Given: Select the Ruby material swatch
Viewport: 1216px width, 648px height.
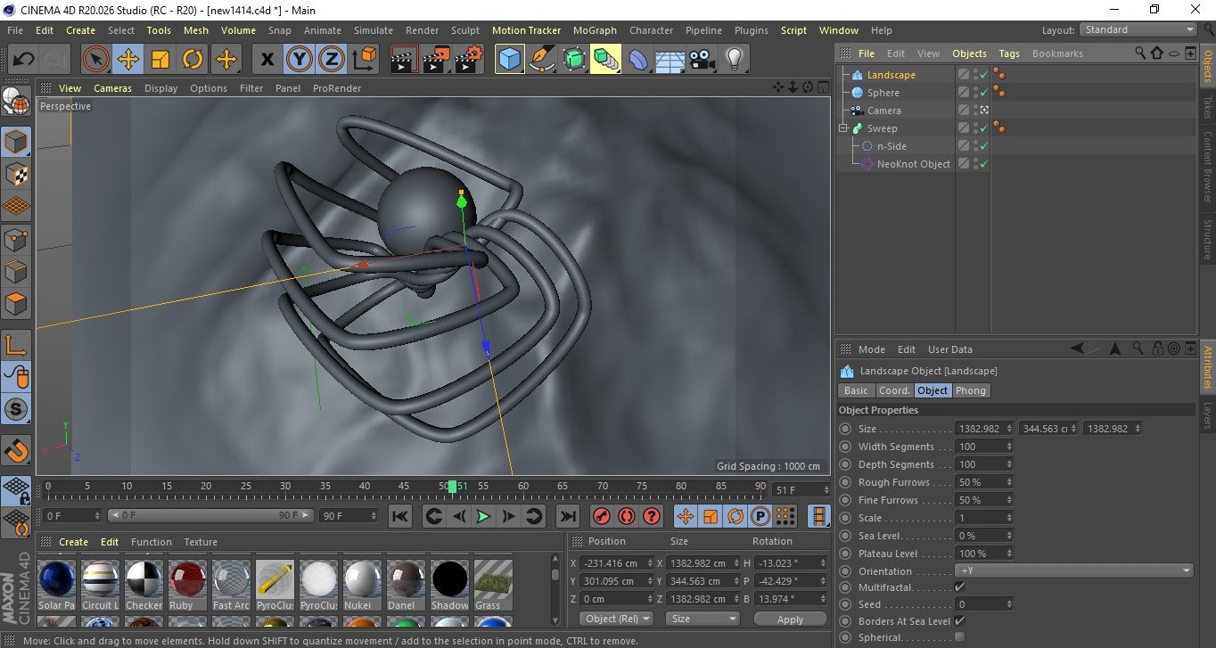Looking at the screenshot, I should (x=188, y=581).
